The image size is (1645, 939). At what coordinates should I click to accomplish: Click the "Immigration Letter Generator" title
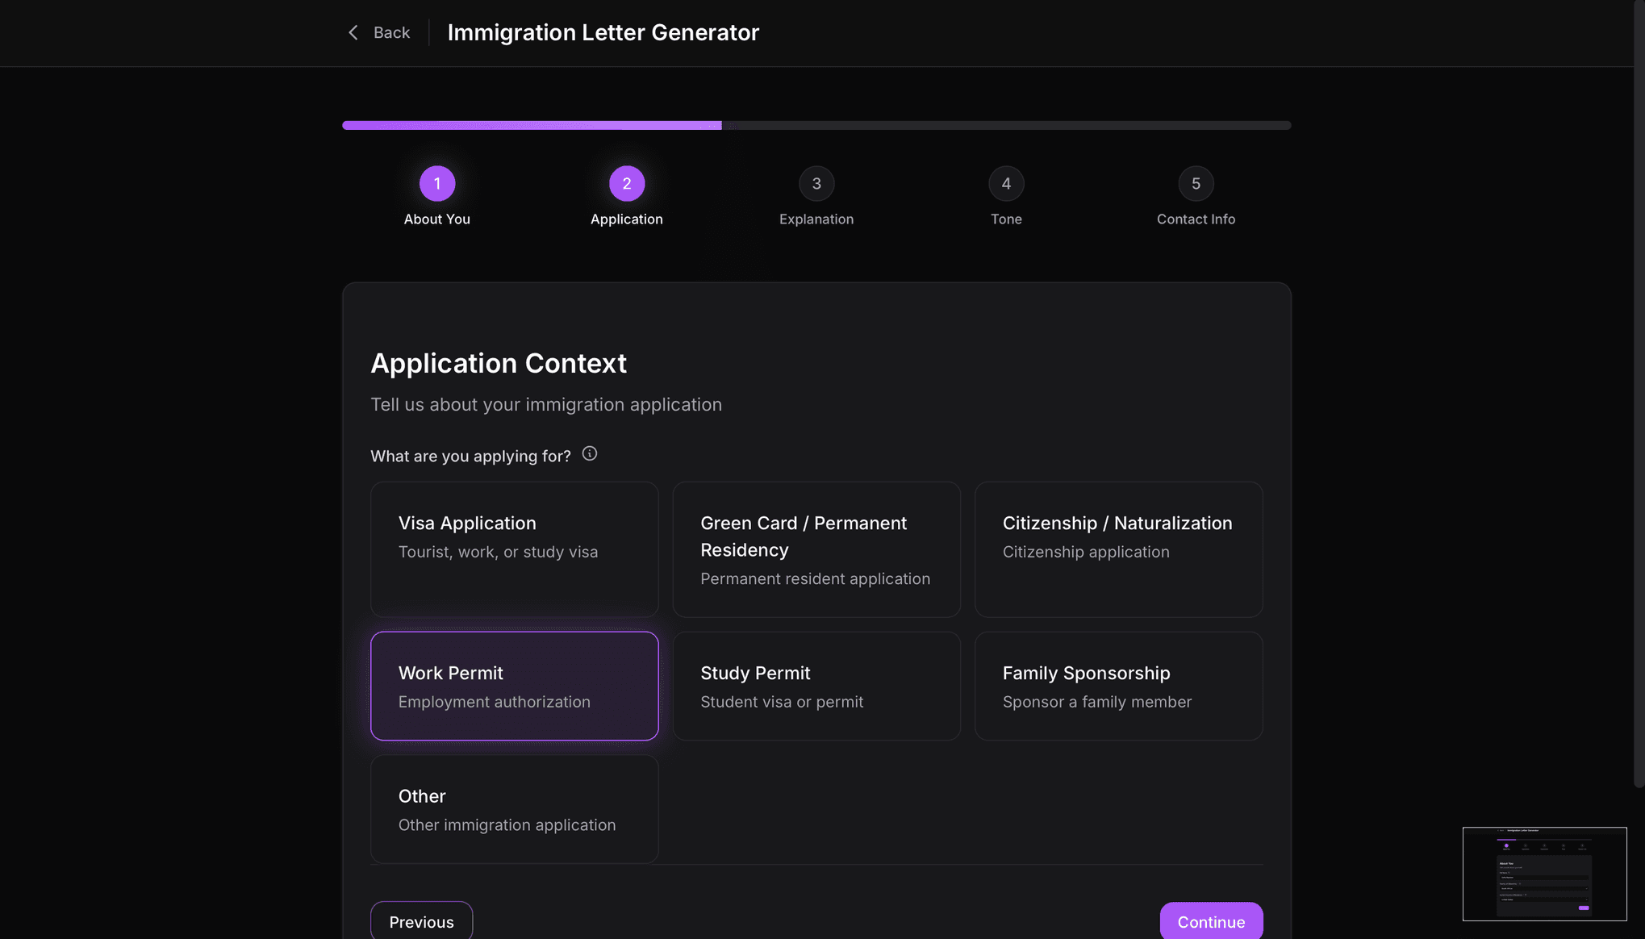pyautogui.click(x=603, y=32)
